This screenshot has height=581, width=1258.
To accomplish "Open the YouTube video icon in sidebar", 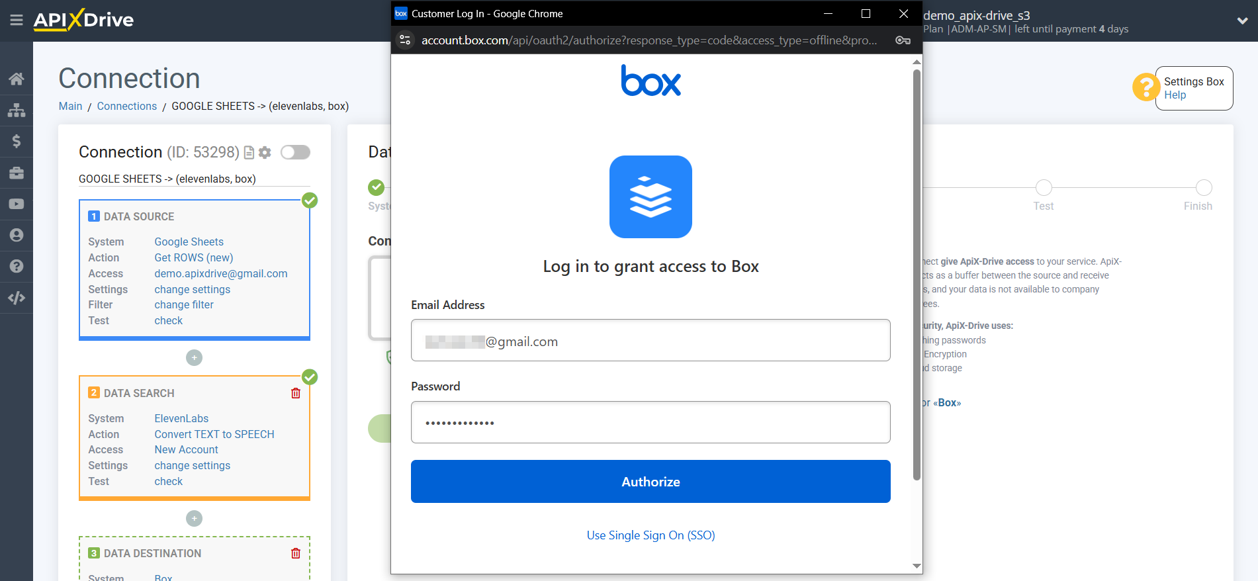I will pyautogui.click(x=17, y=204).
